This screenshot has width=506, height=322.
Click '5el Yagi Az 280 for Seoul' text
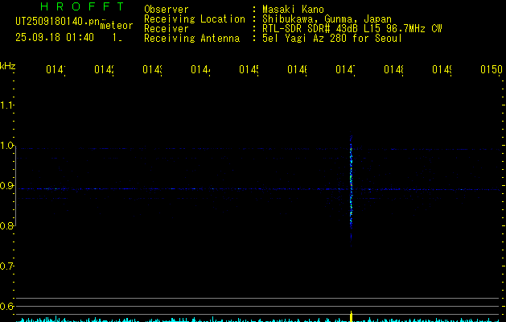(x=332, y=39)
